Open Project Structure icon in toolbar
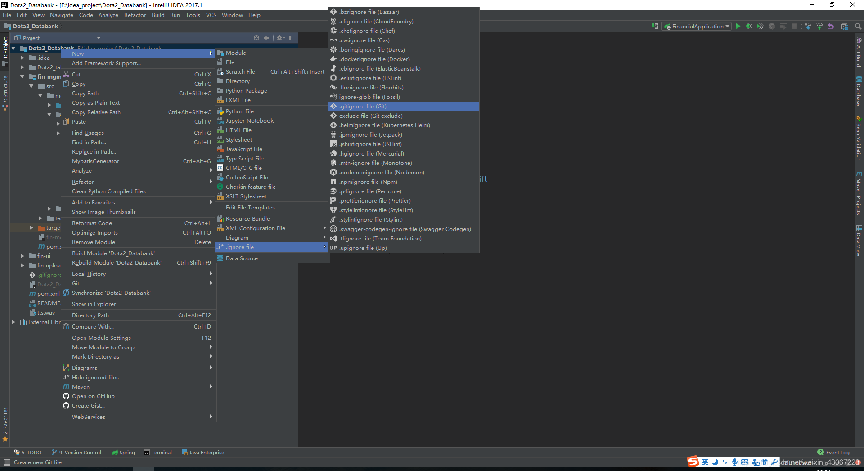The height and width of the screenshot is (471, 864). 845,27
